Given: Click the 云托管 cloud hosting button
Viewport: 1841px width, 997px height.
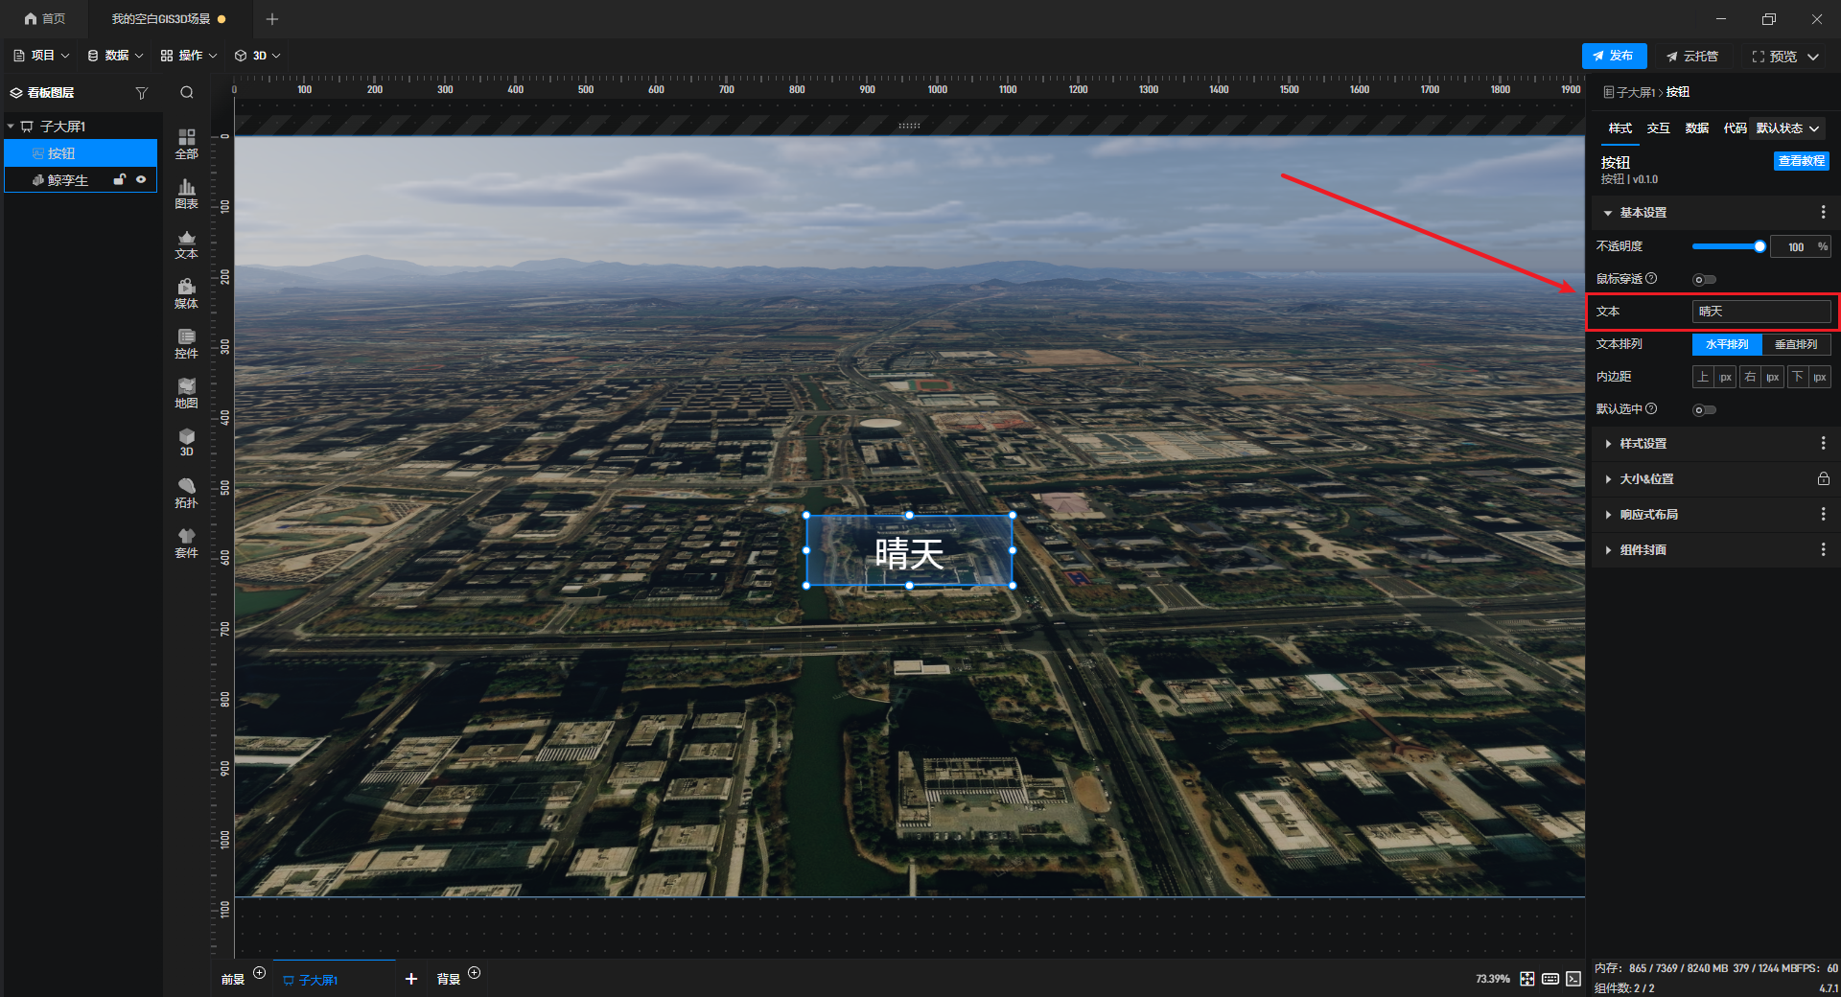Looking at the screenshot, I should pyautogui.click(x=1692, y=57).
